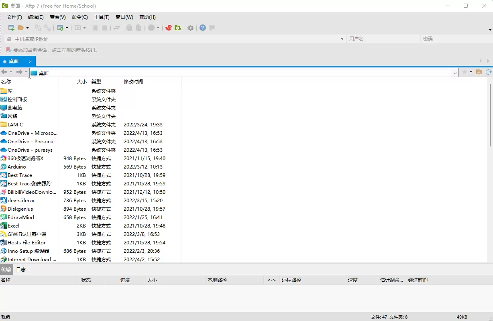Refresh the file list
Viewport: 493px width, 321px height.
point(489,72)
